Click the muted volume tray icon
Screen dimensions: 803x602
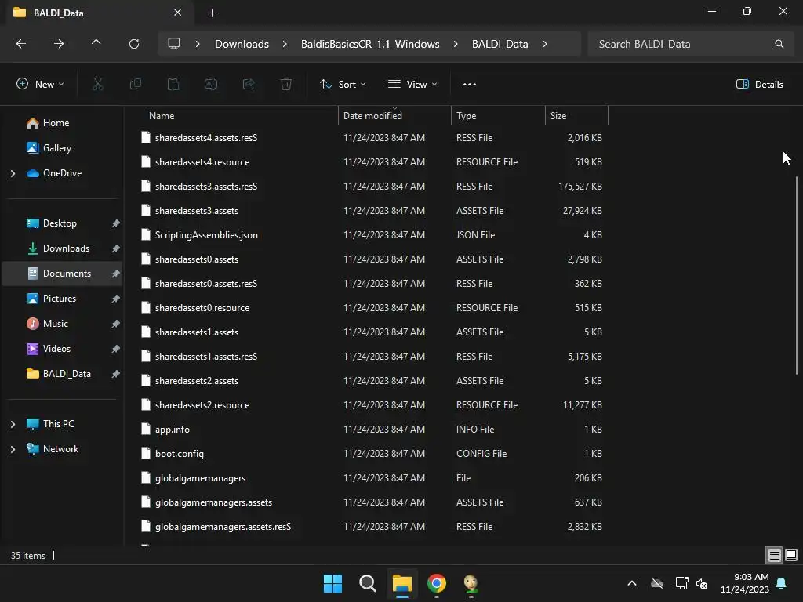[702, 583]
